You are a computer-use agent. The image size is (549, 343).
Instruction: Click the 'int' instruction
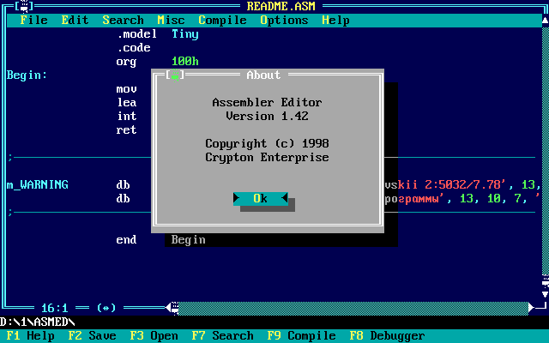(x=126, y=117)
